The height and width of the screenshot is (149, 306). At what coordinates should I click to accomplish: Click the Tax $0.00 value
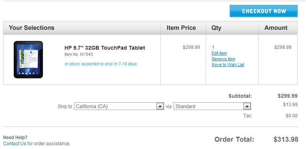click(292, 116)
